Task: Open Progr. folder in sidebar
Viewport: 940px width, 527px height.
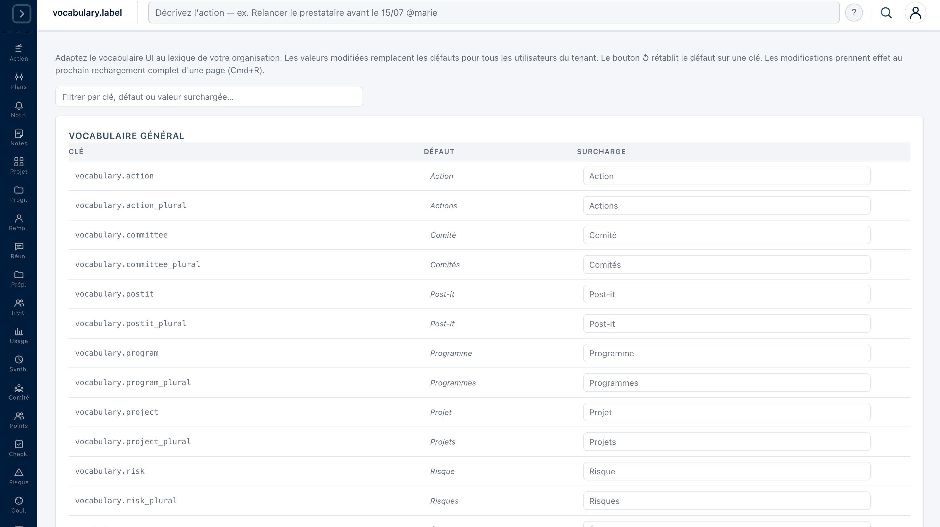Action: click(19, 194)
